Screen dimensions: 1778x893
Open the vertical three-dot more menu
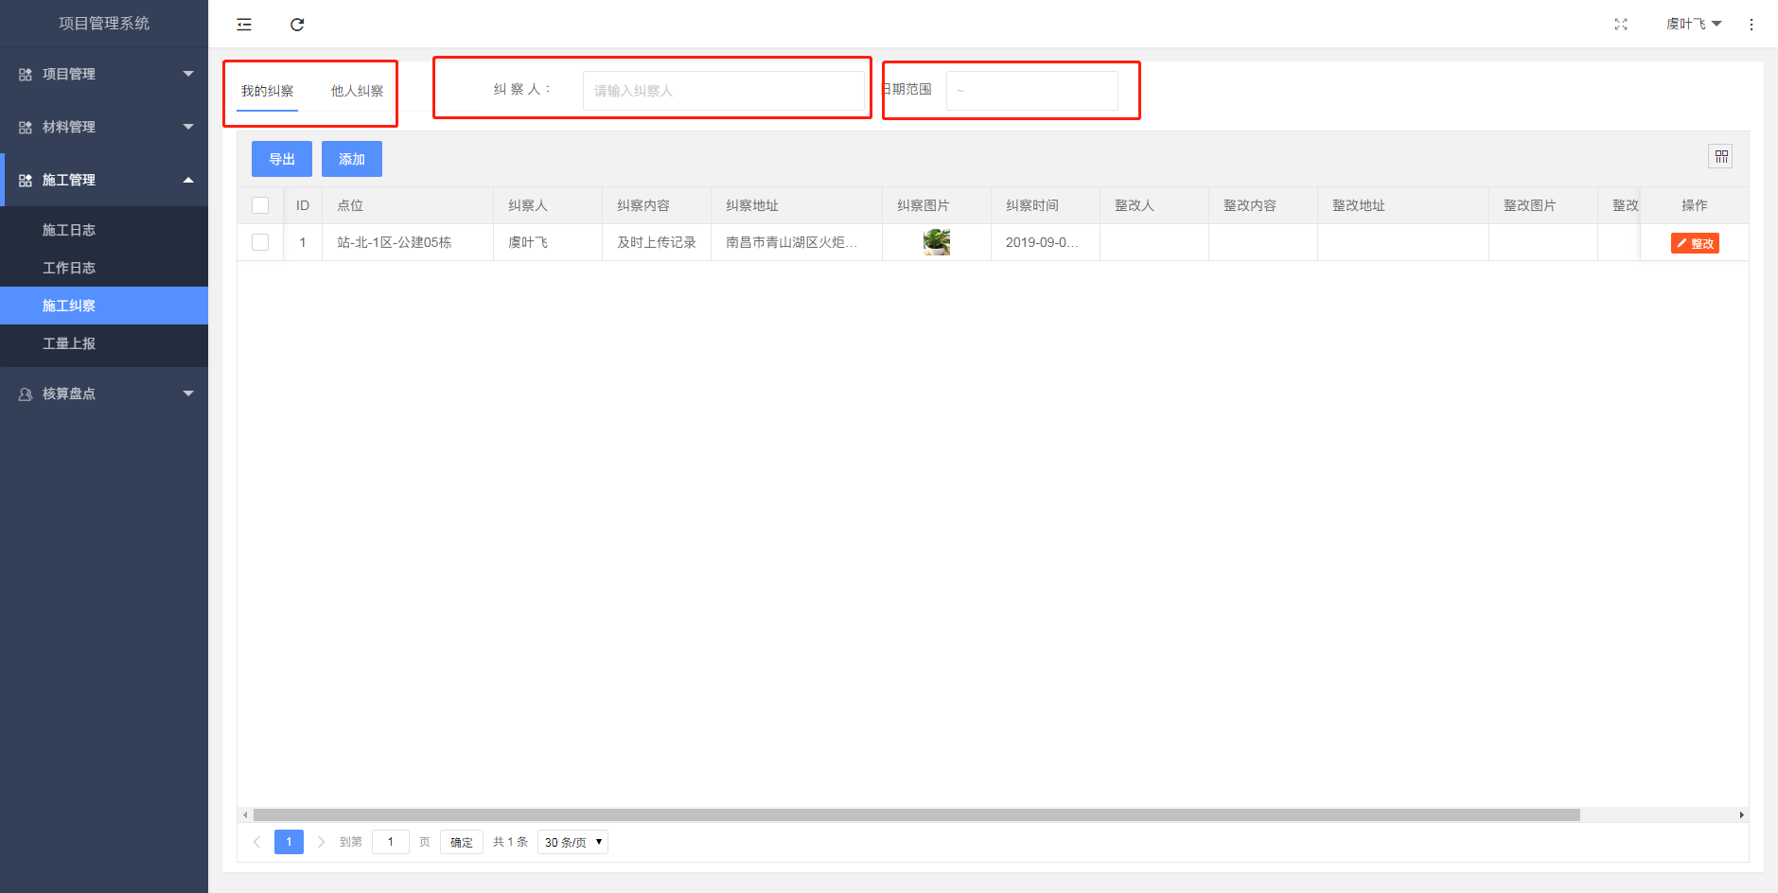[1752, 25]
